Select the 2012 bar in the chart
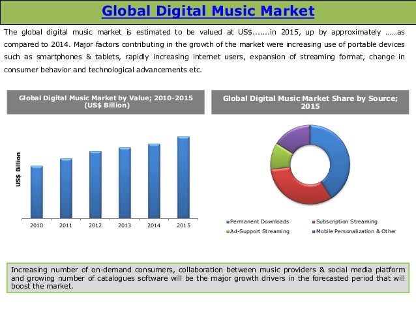The image size is (416, 312). [95, 185]
